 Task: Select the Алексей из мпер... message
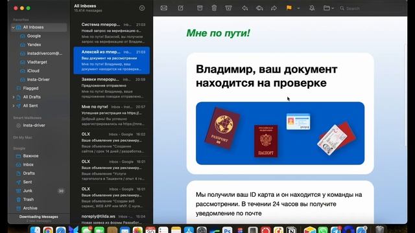(x=112, y=60)
